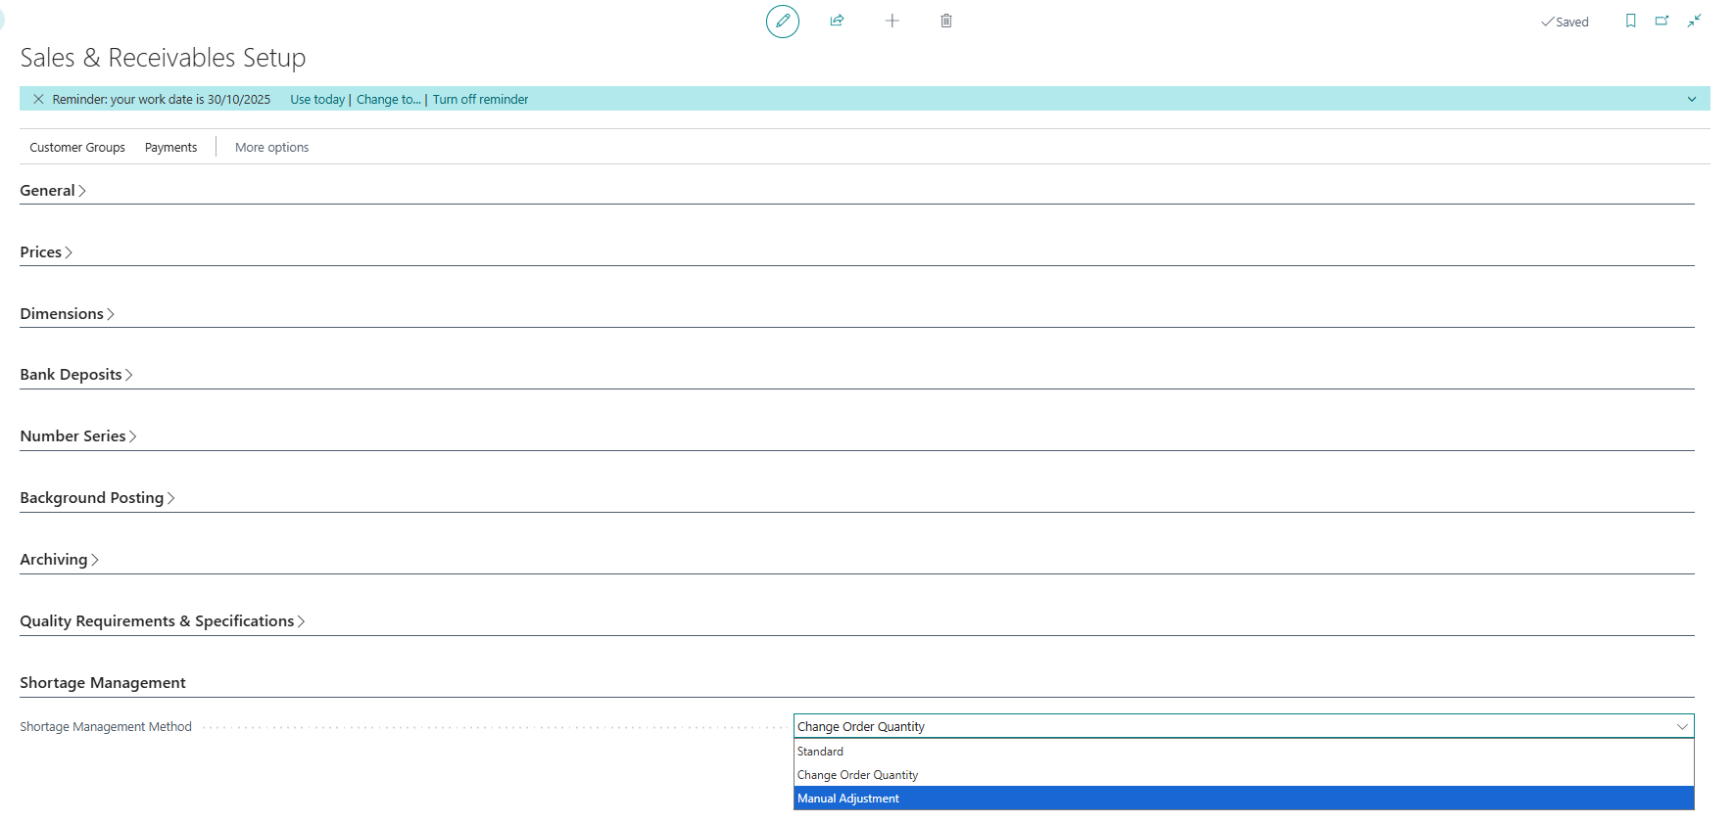Collapse the Shortage Management section header

103,683
